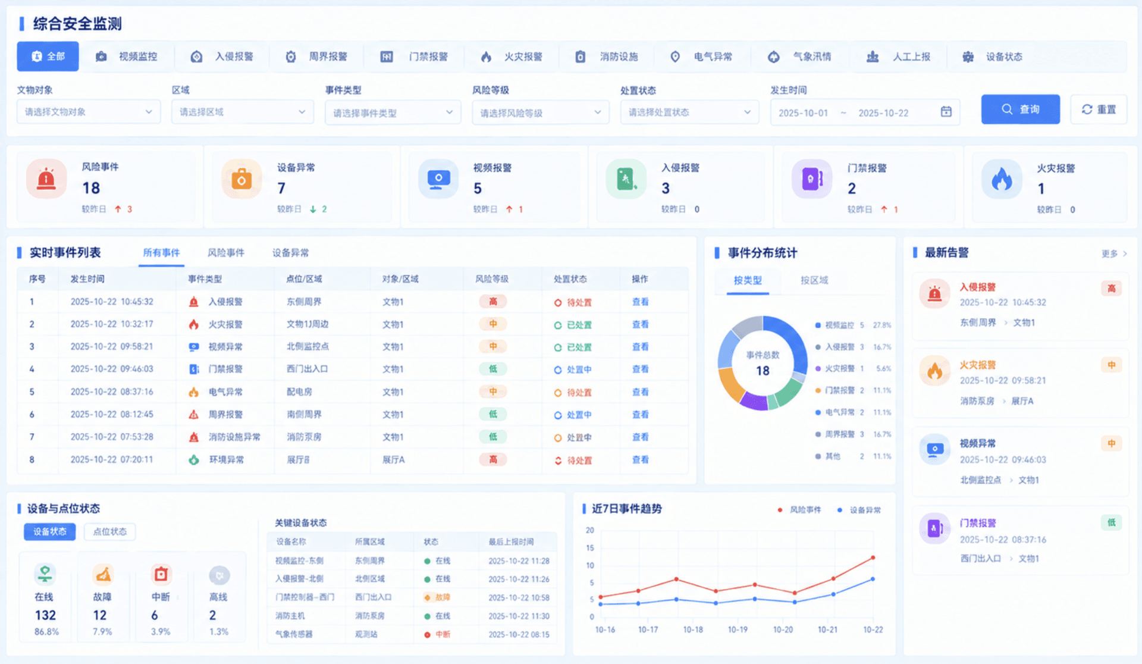The image size is (1142, 664).
Task: Click the green 在线 device status icon
Action: 45,574
